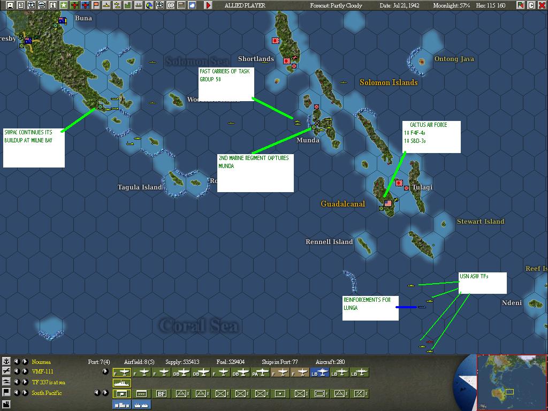Select the blue shipyard industry icon

[141, 405]
